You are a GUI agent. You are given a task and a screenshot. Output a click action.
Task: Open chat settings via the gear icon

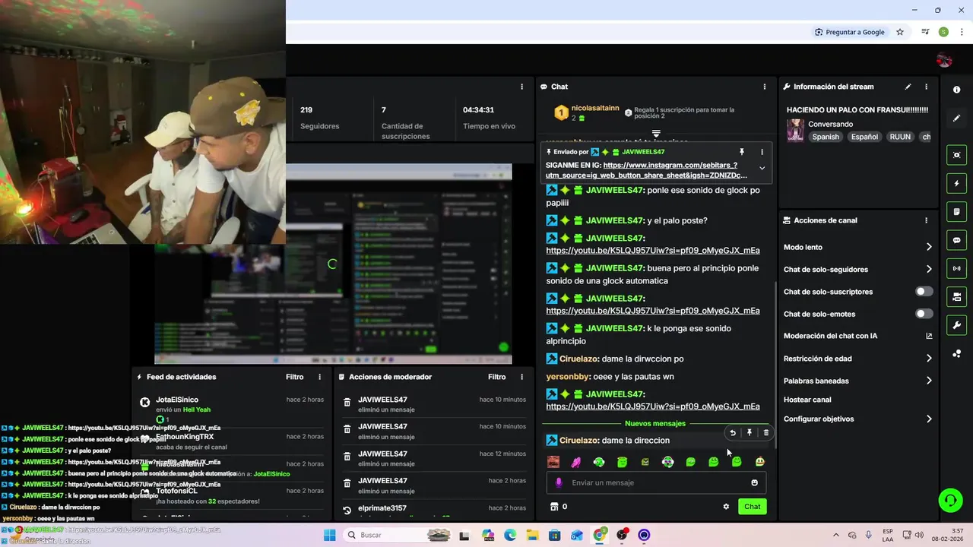pyautogui.click(x=726, y=507)
